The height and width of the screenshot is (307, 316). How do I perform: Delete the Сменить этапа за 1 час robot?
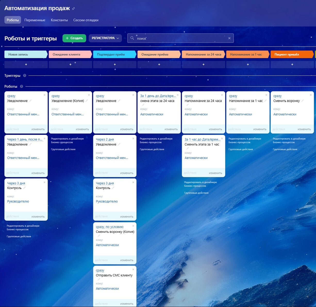[222, 139]
